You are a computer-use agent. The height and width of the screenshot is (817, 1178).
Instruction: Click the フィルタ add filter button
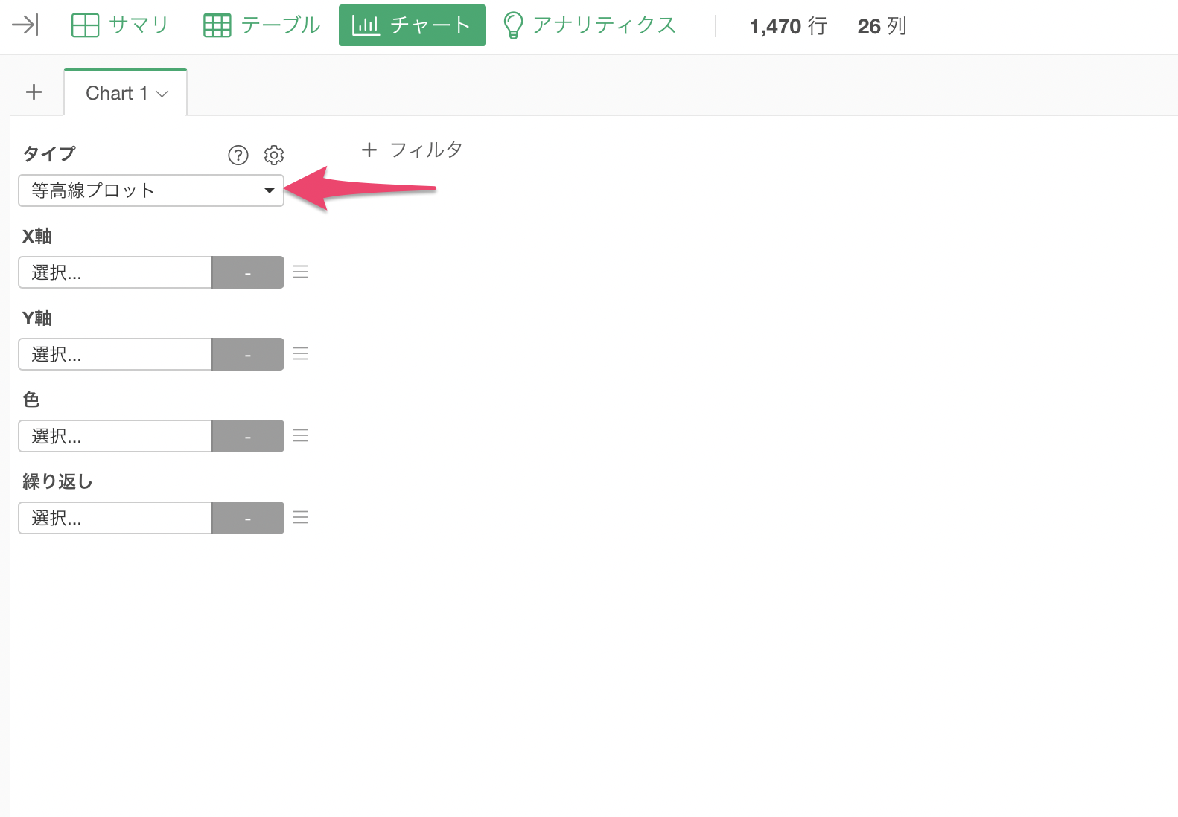[x=412, y=150]
